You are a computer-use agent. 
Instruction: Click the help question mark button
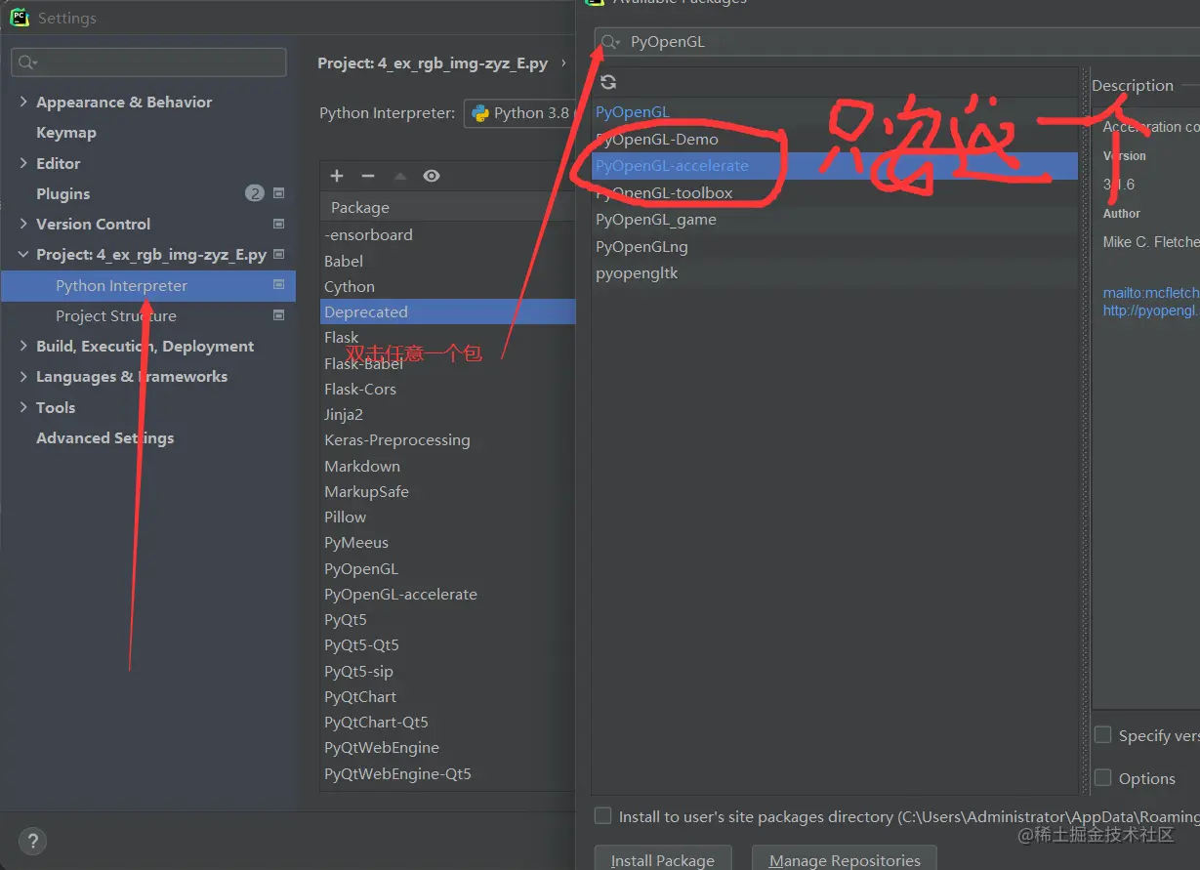click(x=32, y=841)
